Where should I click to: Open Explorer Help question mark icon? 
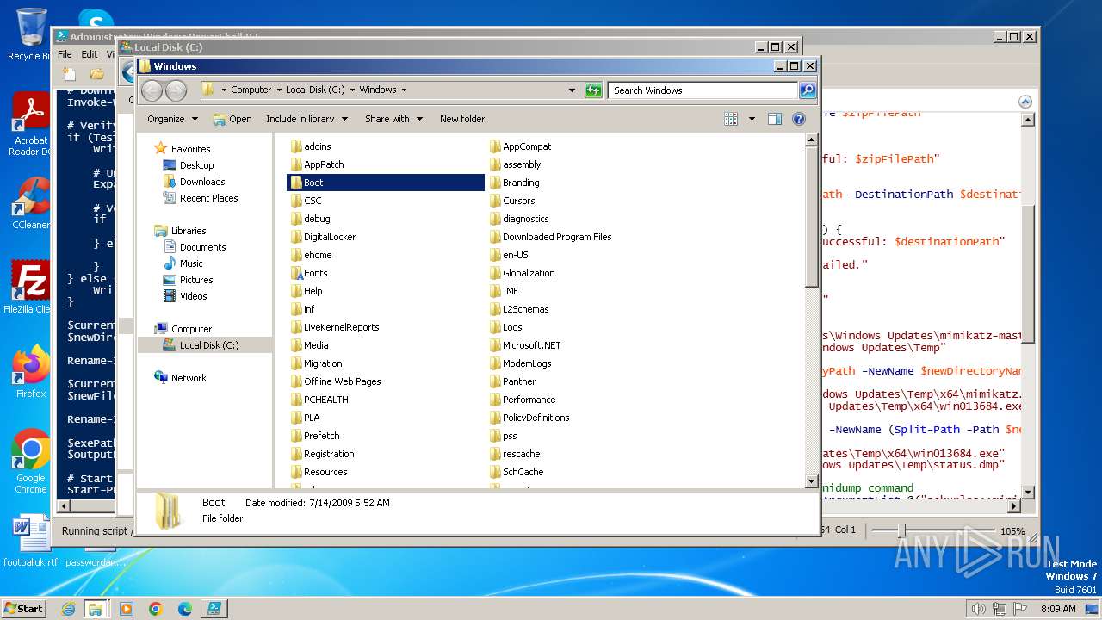pyautogui.click(x=798, y=119)
